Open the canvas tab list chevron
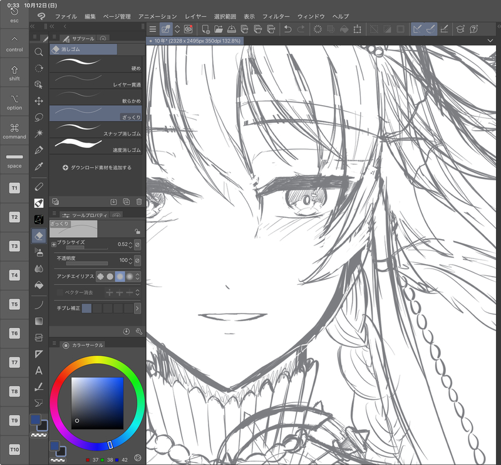The width and height of the screenshot is (501, 465). tap(490, 41)
